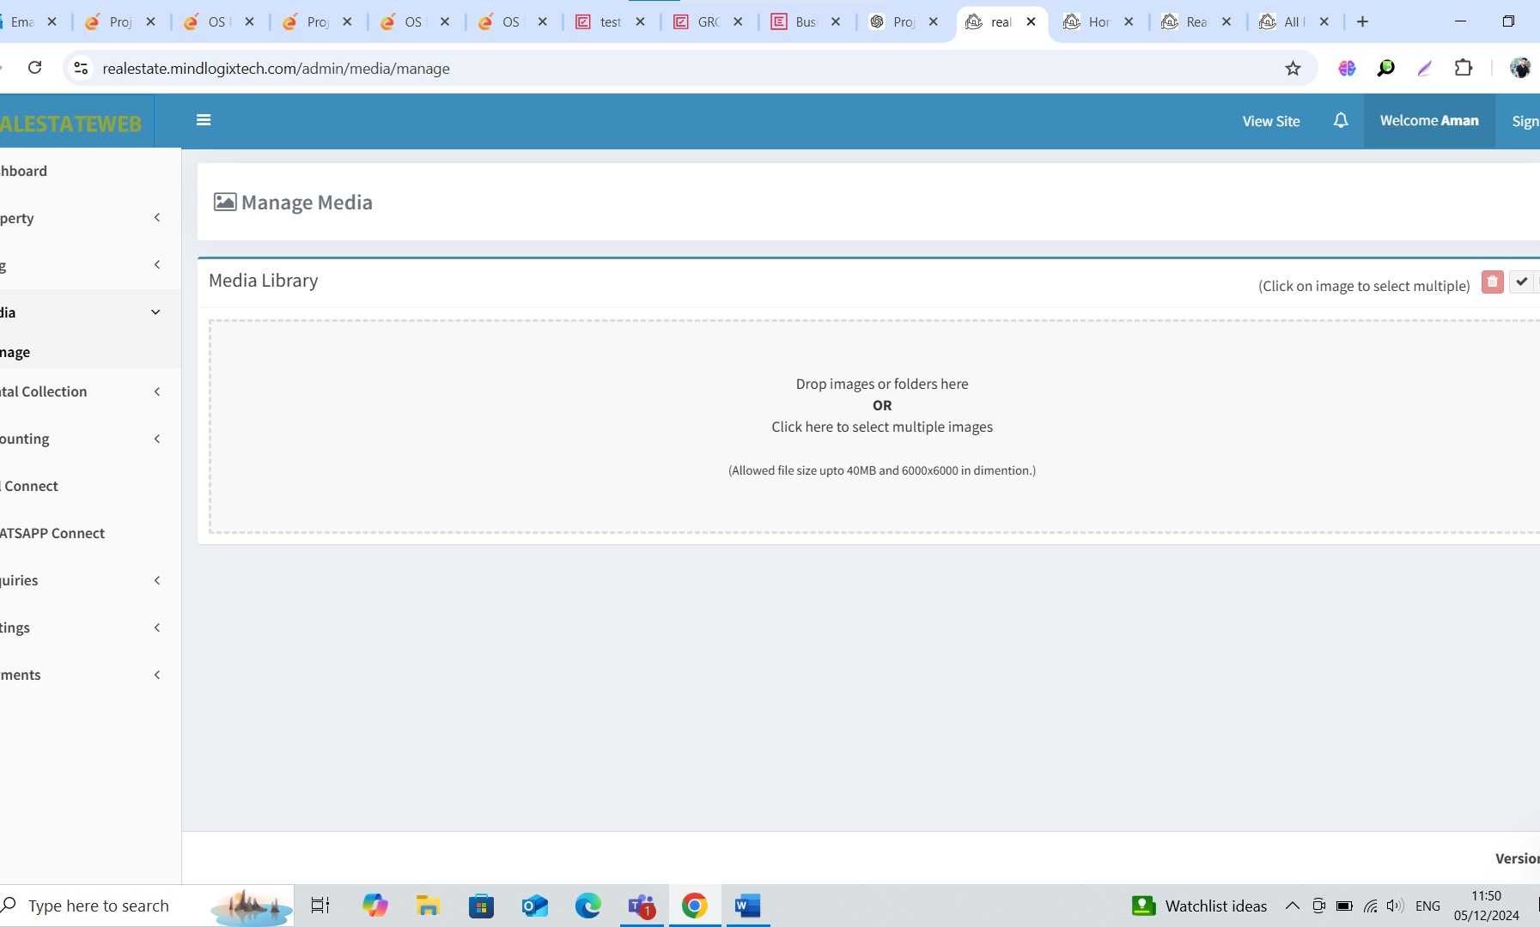The image size is (1540, 927).
Task: Click the checkmark select-all icon
Action: tap(1522, 282)
